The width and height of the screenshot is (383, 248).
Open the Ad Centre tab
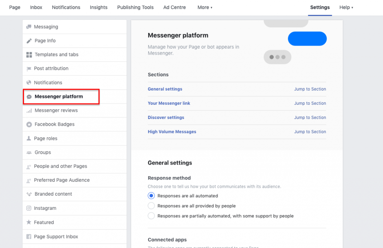(x=174, y=7)
